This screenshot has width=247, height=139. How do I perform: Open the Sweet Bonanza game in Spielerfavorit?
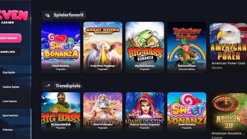[x=61, y=47]
